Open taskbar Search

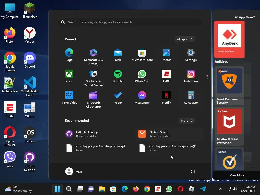coord(69,189)
